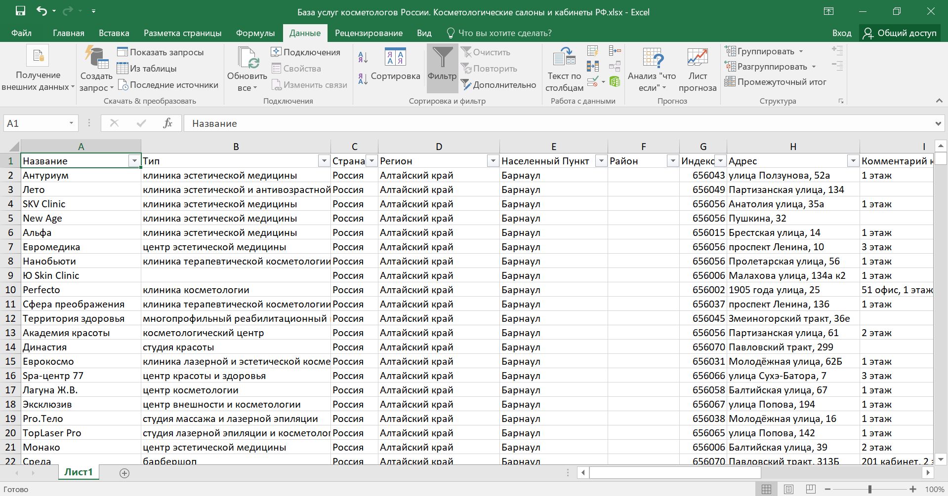Switch to Normal view in status bar
The width and height of the screenshot is (948, 496).
(x=766, y=489)
